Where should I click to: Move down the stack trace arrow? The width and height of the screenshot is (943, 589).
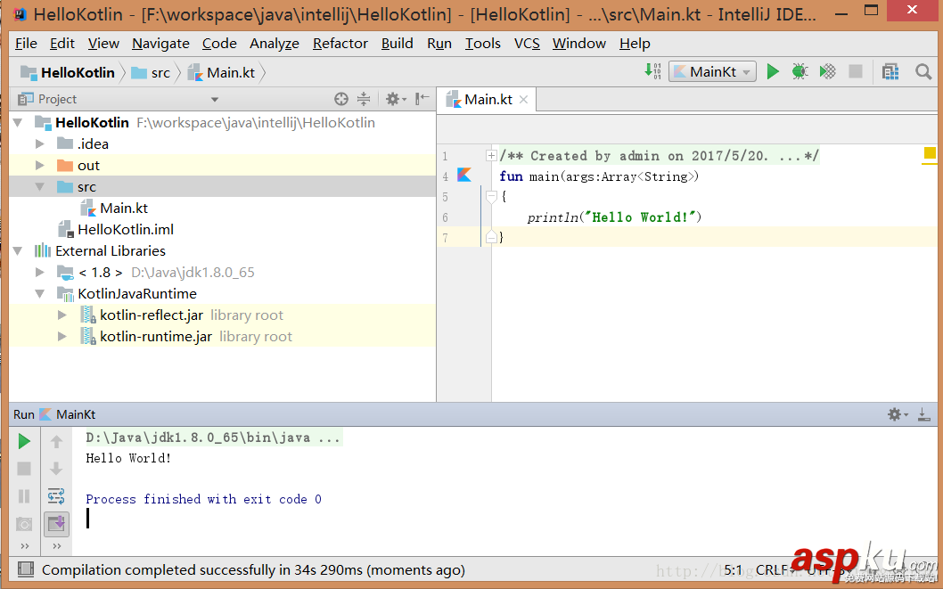pos(56,468)
